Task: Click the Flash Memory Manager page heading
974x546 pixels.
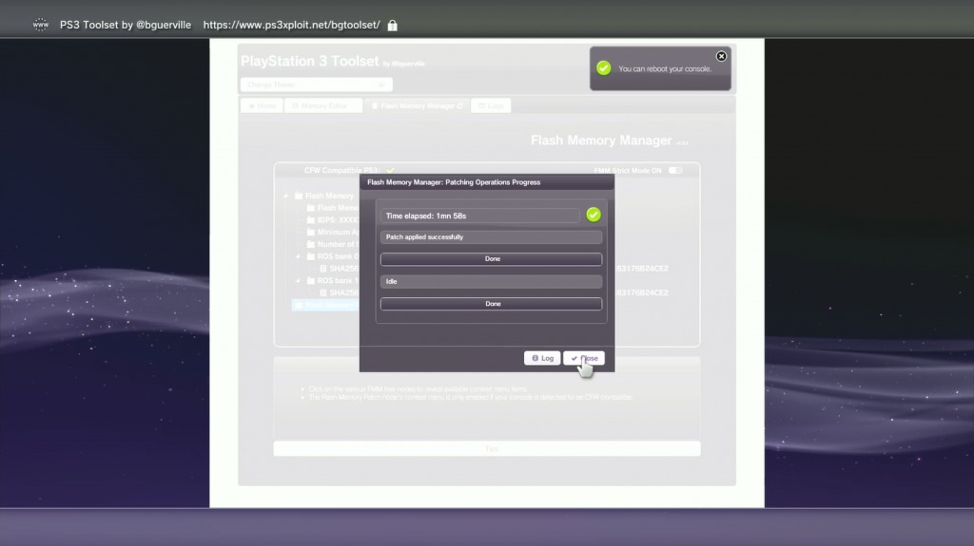Action: coord(601,141)
